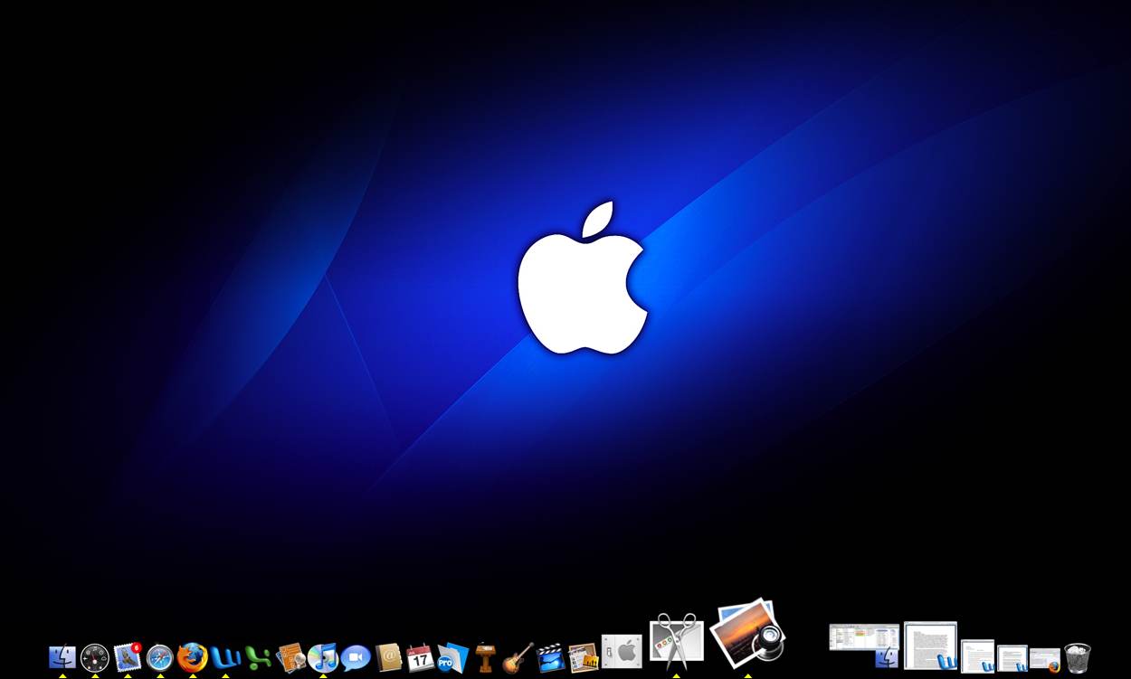Viewport: 1131px width, 679px height.
Task: Open iTunes music disc icon
Action: click(323, 657)
